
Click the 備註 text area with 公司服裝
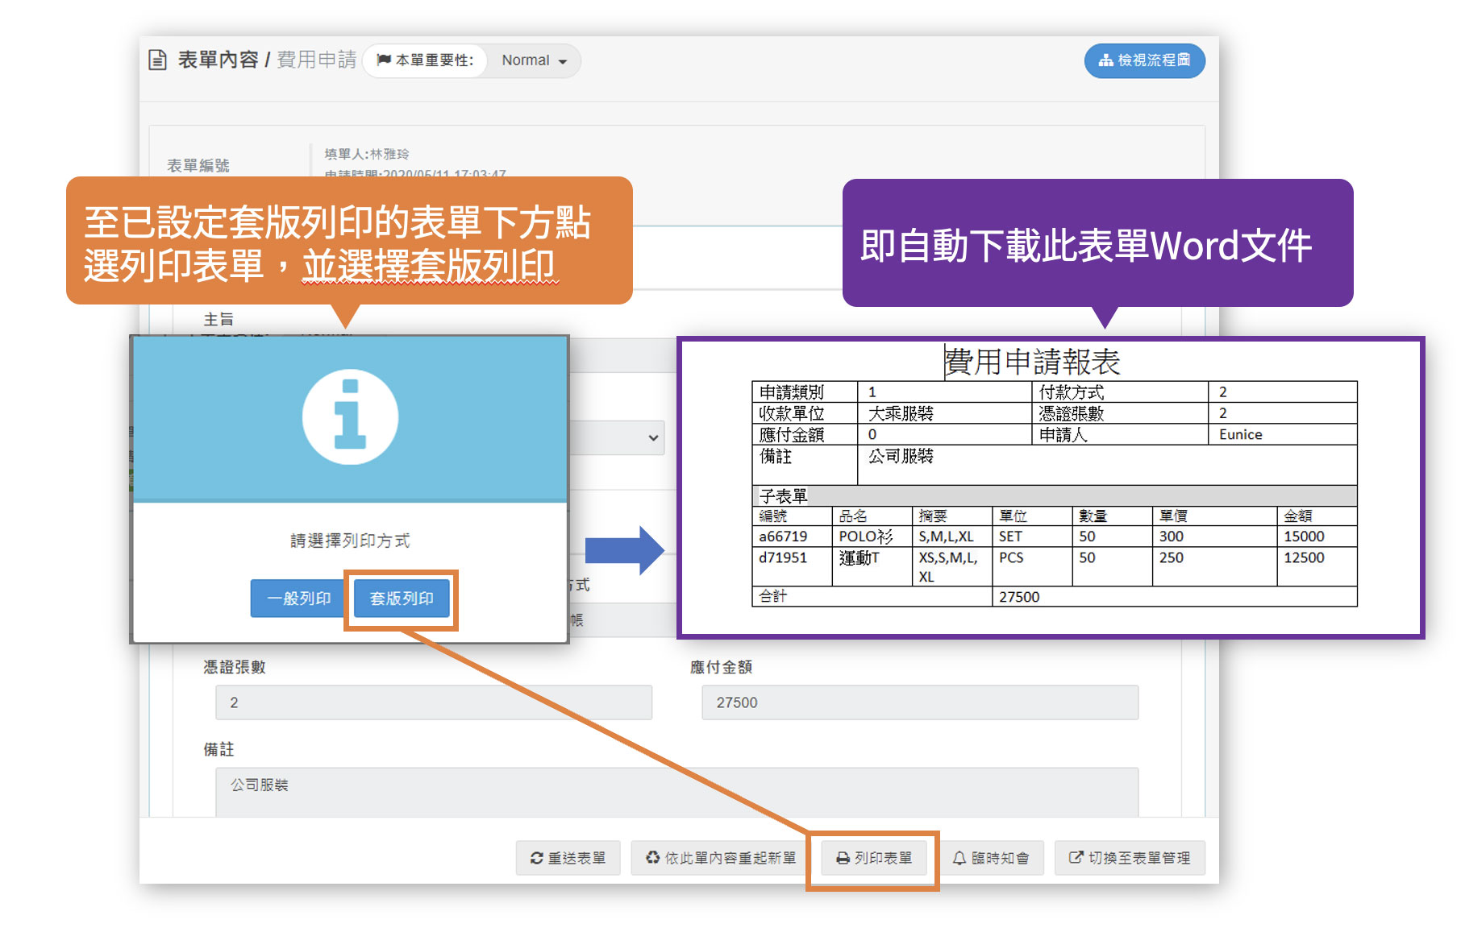click(676, 791)
